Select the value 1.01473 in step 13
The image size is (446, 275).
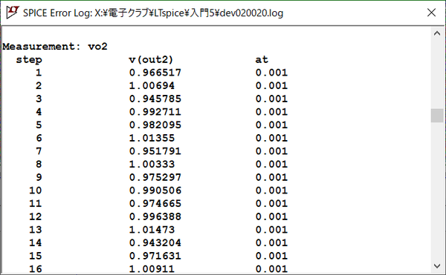pos(152,230)
